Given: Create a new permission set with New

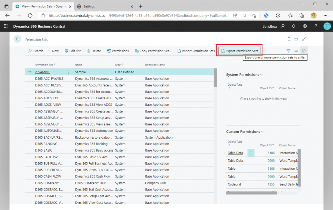Looking at the screenshot, I should tap(53, 51).
